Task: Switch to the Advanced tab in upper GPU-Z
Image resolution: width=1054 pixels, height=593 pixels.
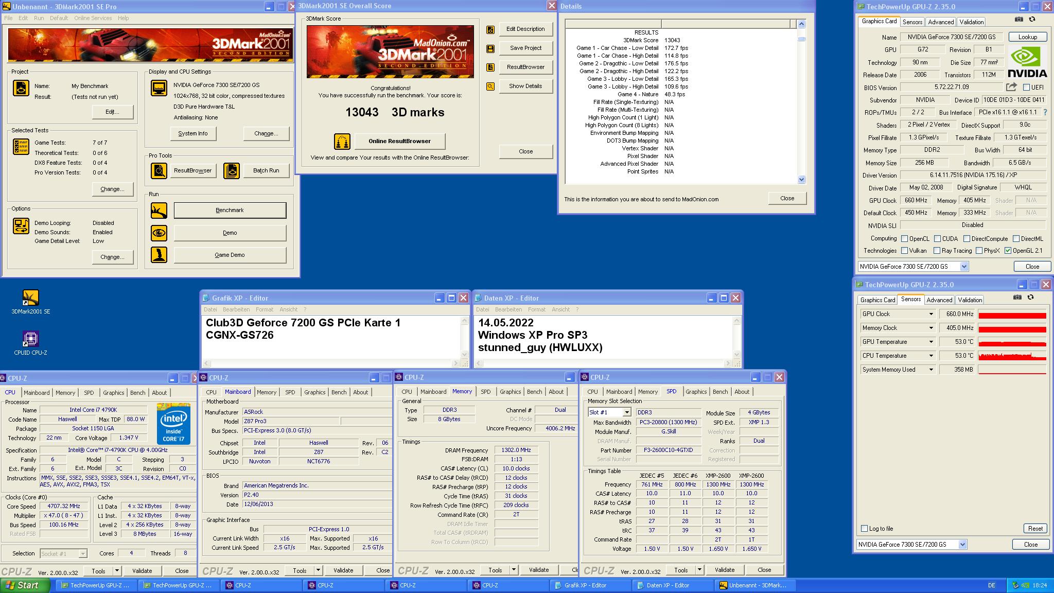Action: tap(941, 22)
